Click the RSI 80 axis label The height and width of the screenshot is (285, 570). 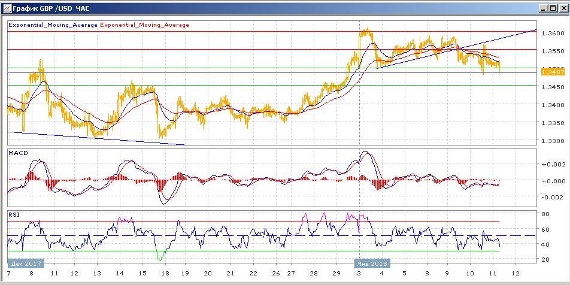(545, 214)
